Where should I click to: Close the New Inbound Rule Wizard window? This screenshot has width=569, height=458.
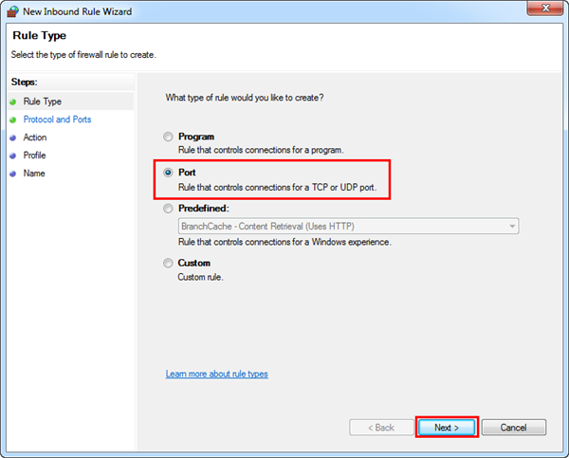pos(541,10)
